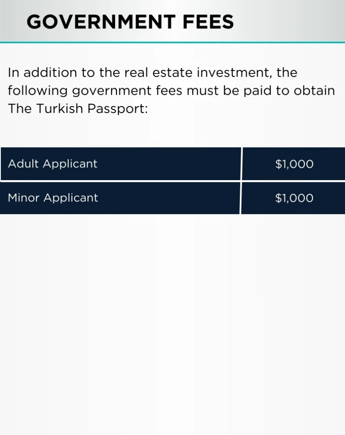Click the word "FEES" in the title
This screenshot has width=345, height=435.
point(208,22)
